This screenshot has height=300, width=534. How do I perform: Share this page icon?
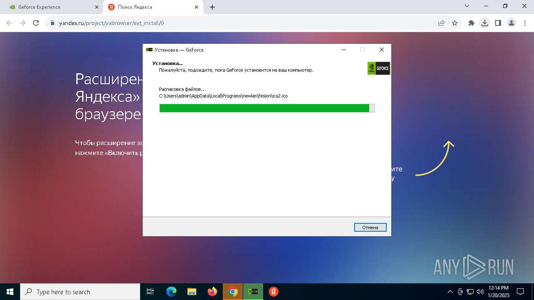(x=441, y=23)
